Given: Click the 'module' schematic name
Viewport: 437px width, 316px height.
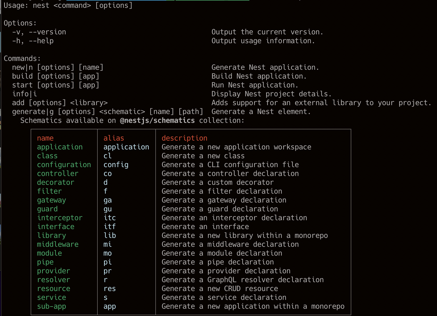Looking at the screenshot, I should (x=49, y=253).
